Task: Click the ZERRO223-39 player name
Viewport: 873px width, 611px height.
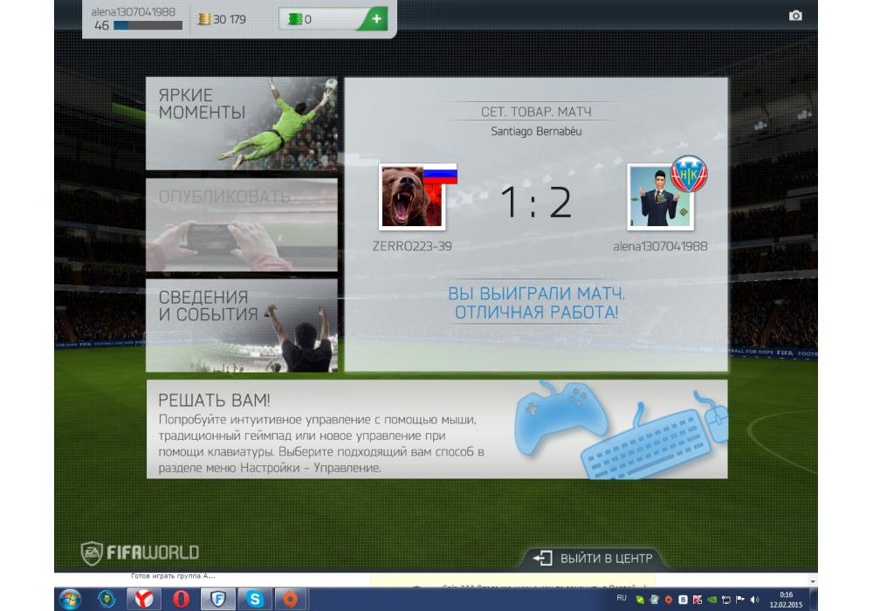Action: tap(412, 246)
